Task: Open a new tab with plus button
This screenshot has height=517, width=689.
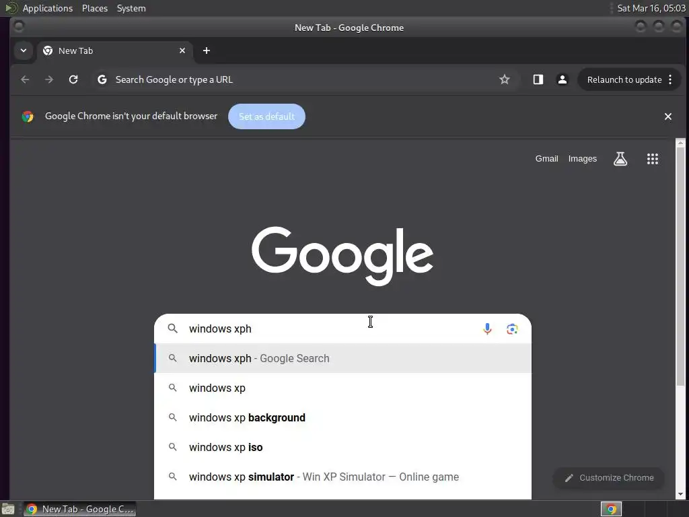Action: tap(207, 50)
